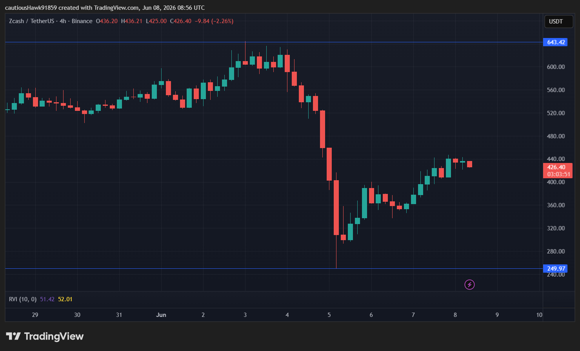The width and height of the screenshot is (580, 351).
Task: Click the Binance exchange label
Action: click(x=82, y=21)
